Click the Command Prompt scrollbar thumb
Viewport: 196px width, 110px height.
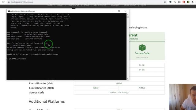coord(128,17)
